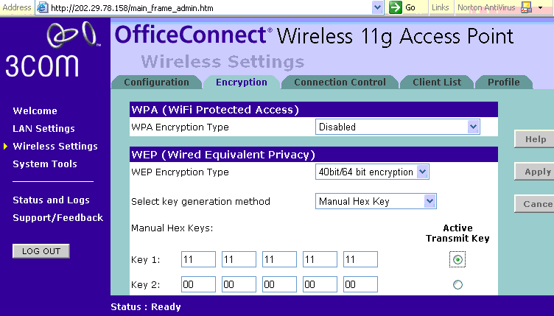The image size is (554, 316).
Task: Open Status and Logs page
Action: (51, 200)
